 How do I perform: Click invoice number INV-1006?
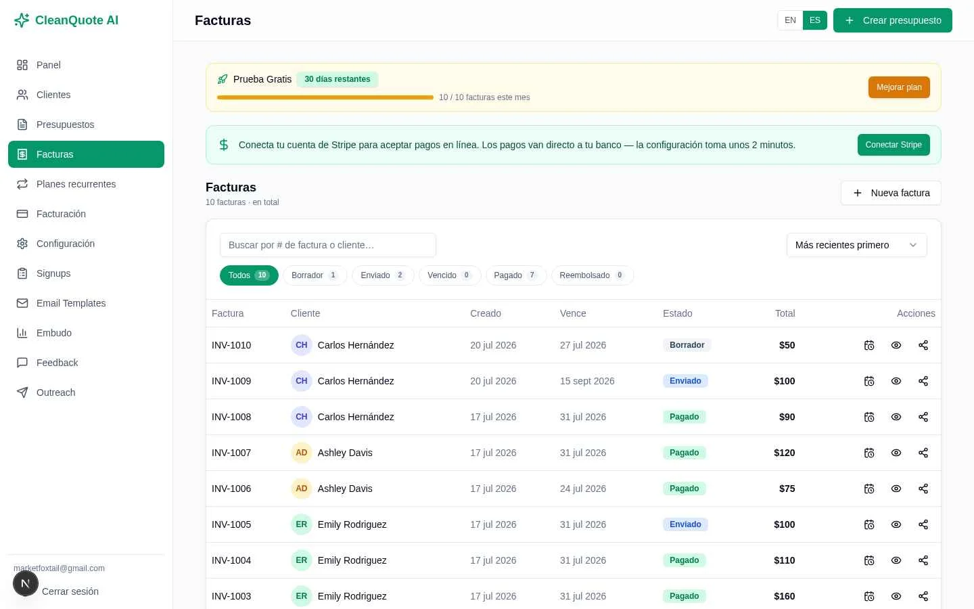coord(231,489)
